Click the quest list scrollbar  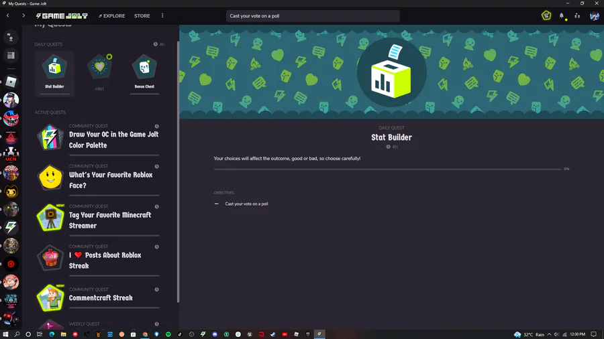[x=178, y=172]
